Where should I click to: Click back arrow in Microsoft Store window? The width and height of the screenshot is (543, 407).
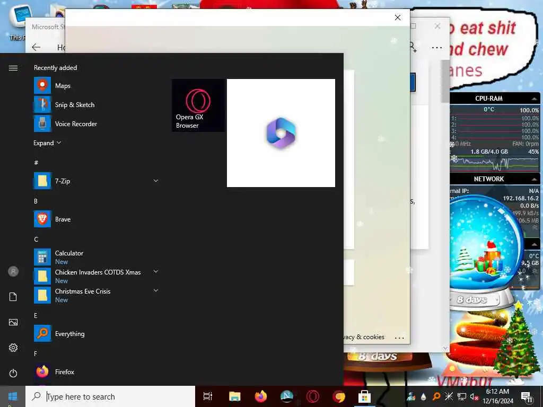pyautogui.click(x=36, y=47)
